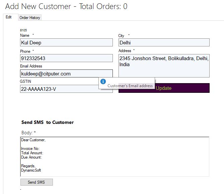
Task: Switch to the Order History tab
Action: [30, 18]
